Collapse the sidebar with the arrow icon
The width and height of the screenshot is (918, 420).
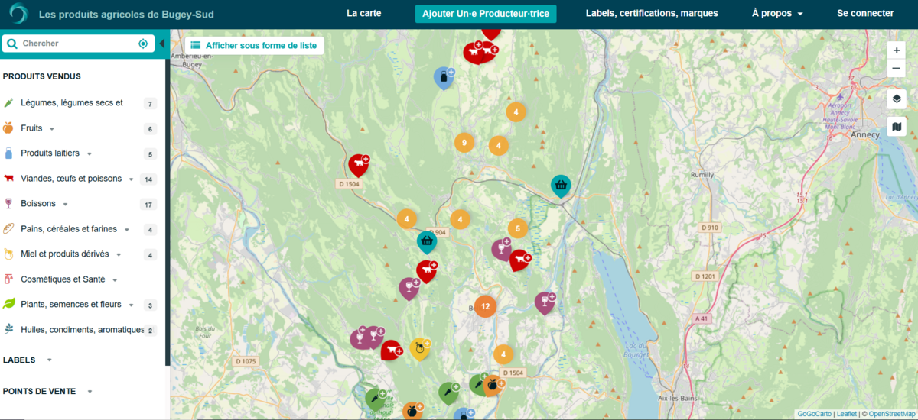(161, 44)
